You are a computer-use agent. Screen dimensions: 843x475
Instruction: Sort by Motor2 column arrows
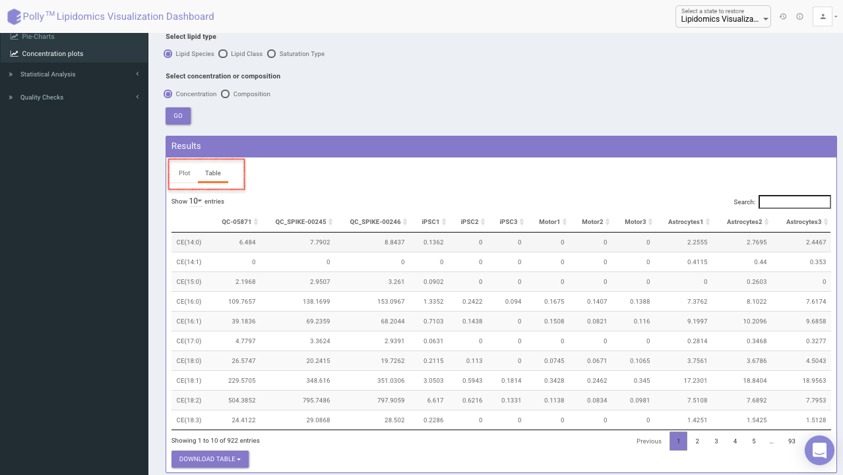coord(608,222)
